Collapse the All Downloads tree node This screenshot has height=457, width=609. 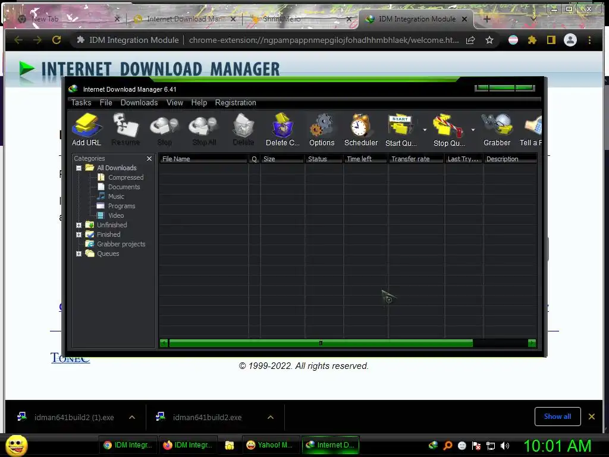(x=79, y=168)
